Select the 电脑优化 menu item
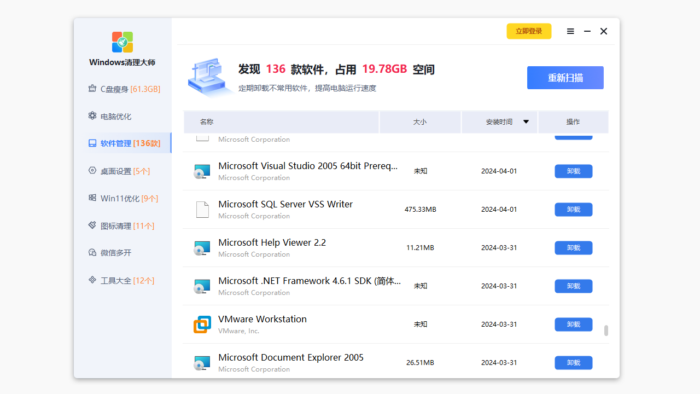Image resolution: width=700 pixels, height=394 pixels. [115, 115]
